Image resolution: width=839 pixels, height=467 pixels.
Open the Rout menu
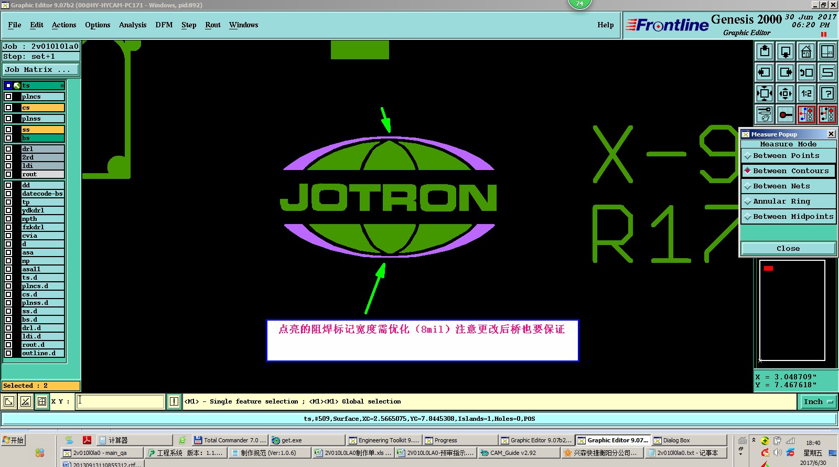(x=213, y=25)
